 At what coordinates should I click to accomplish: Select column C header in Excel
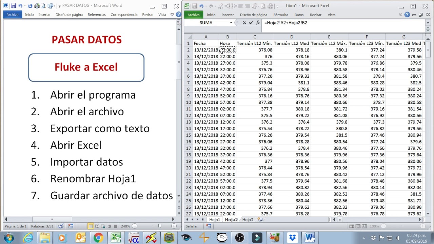coord(255,37)
